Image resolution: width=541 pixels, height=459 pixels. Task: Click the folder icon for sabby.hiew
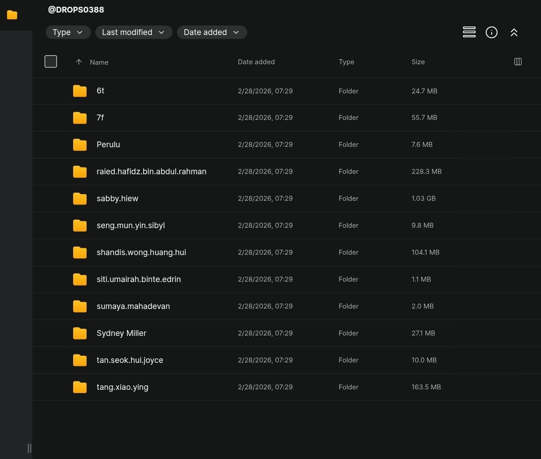pos(80,199)
